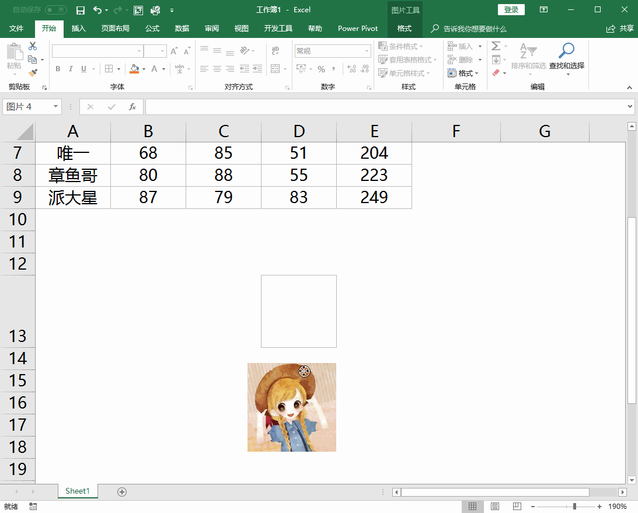638x513 pixels.
Task: Click the Insert Function fx icon
Action: coord(133,107)
